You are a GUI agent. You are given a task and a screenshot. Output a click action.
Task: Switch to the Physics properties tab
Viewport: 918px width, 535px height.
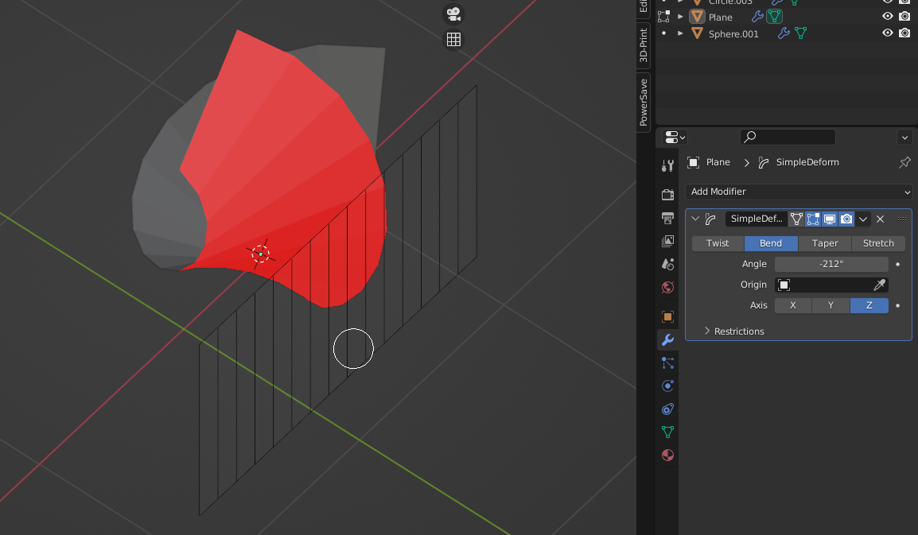click(667, 386)
